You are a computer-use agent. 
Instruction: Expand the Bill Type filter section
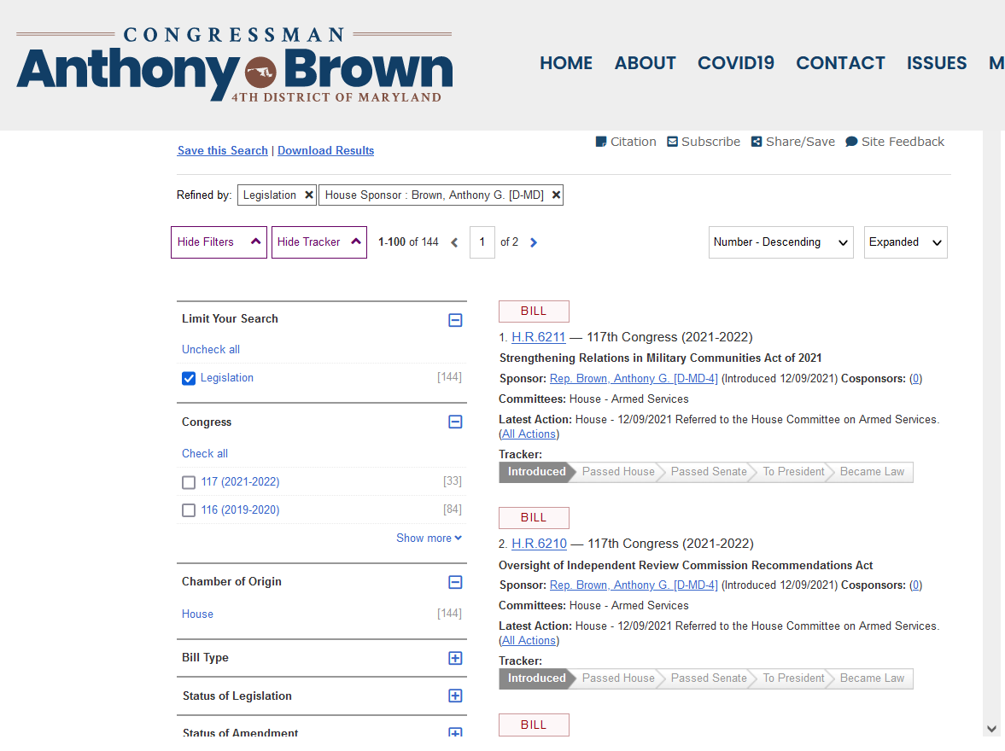tap(455, 658)
